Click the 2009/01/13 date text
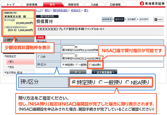The width and height of the screenshot is (167, 115). (10, 13)
